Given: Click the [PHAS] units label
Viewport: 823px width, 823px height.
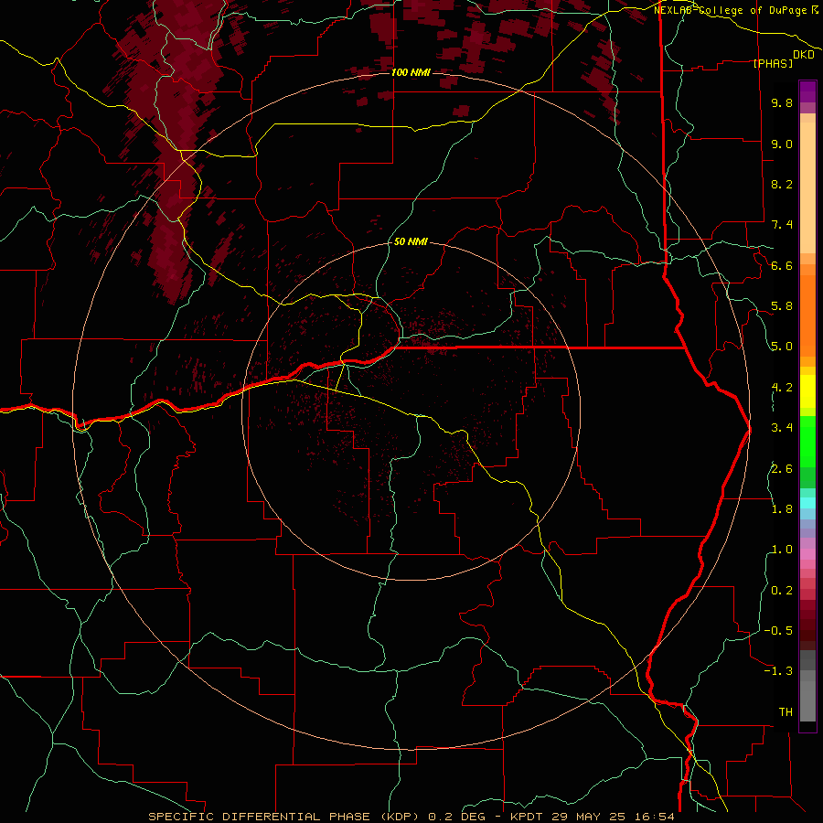Looking at the screenshot, I should (773, 63).
